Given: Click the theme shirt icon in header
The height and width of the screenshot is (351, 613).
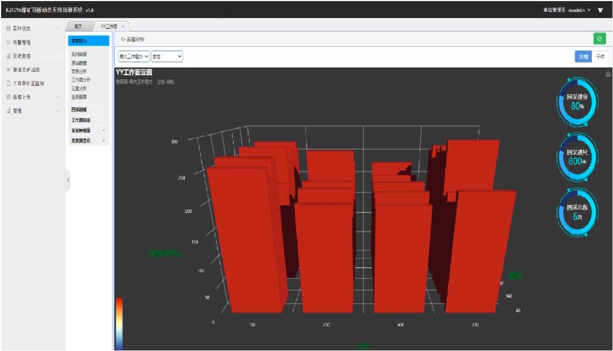Looking at the screenshot, I should pyautogui.click(x=600, y=10).
